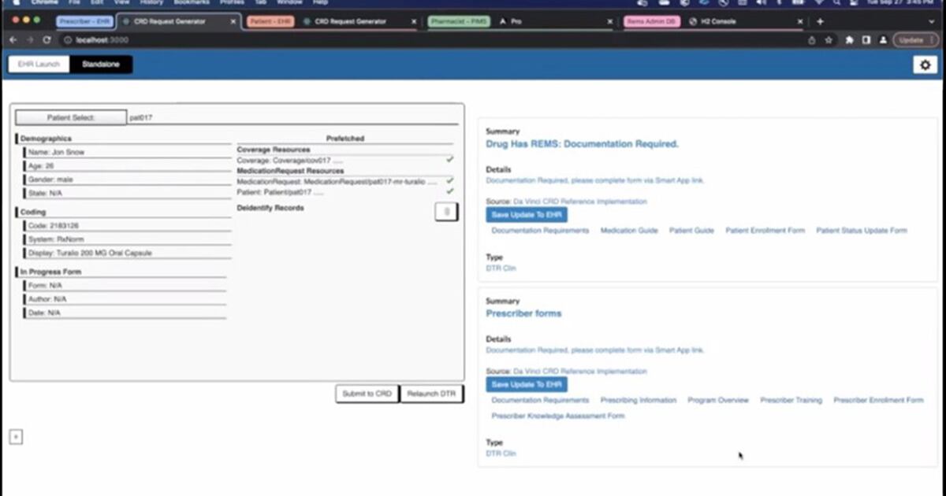The width and height of the screenshot is (946, 496).
Task: Open the Bookmarks menu in menu bar
Action: [x=191, y=2]
